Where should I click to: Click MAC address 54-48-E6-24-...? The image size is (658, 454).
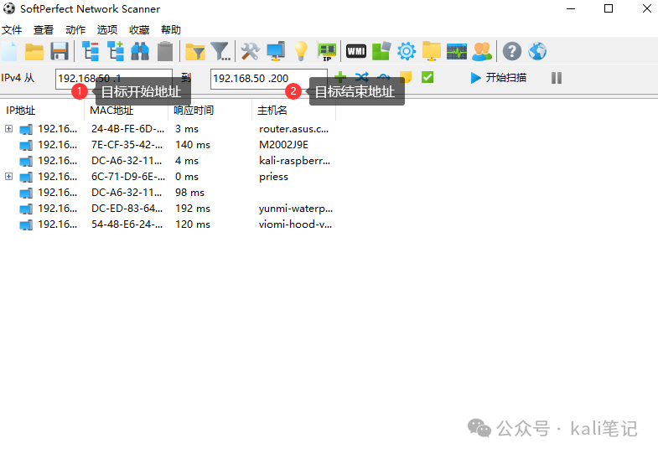(127, 224)
